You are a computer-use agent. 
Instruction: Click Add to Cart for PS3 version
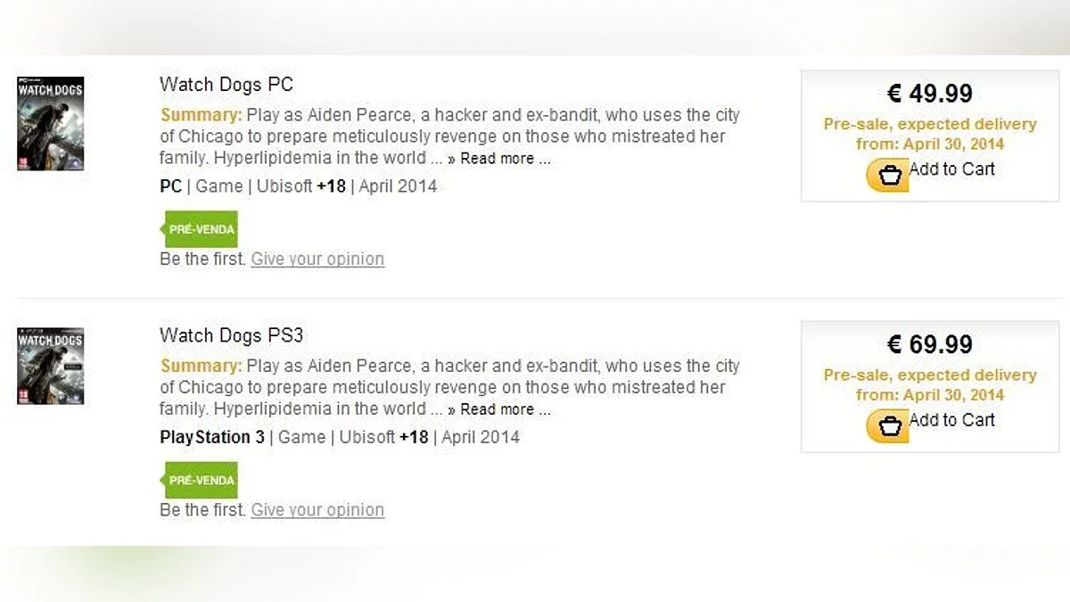pos(951,420)
